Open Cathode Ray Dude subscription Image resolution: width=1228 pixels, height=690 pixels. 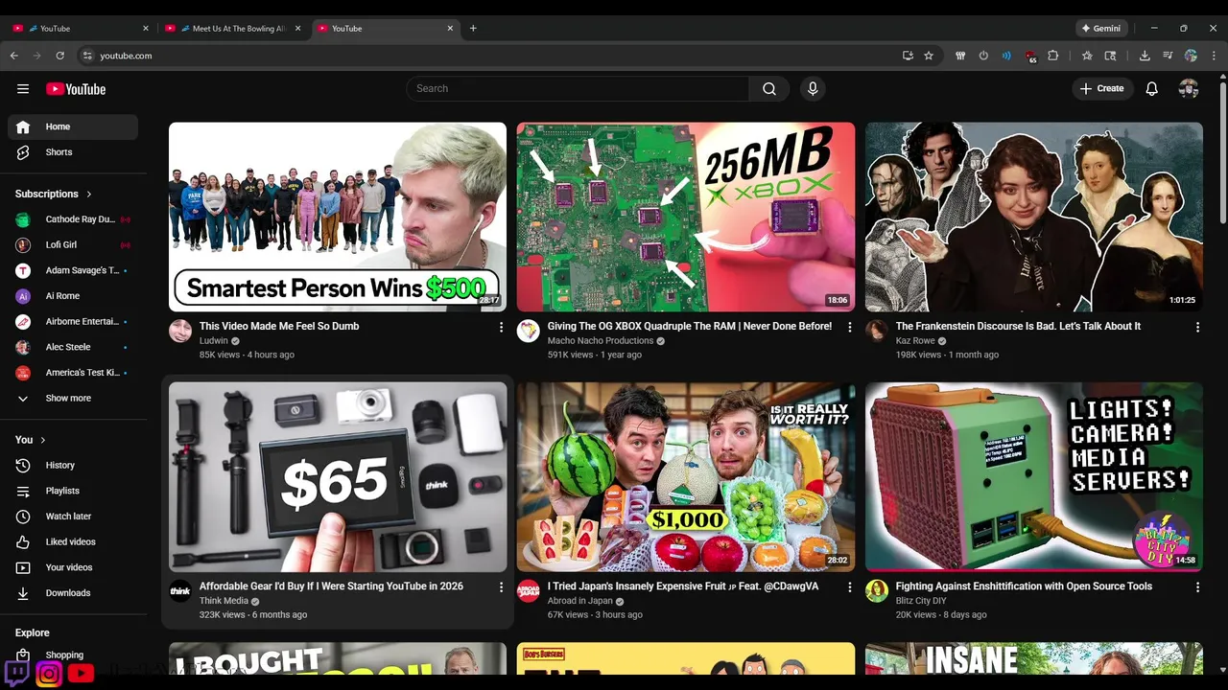coord(73,219)
